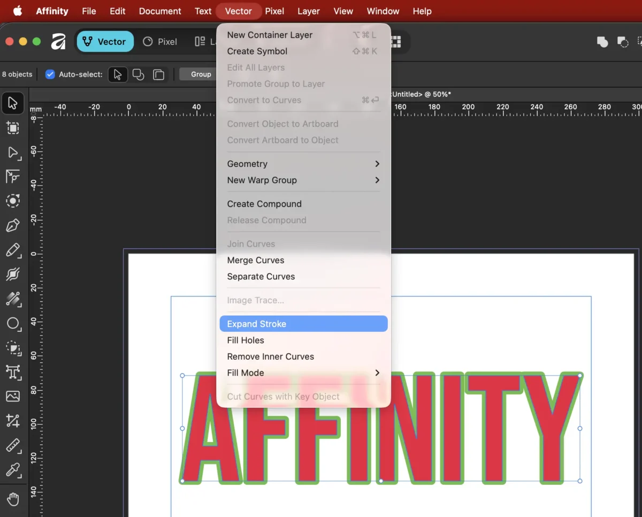Image resolution: width=642 pixels, height=517 pixels.
Task: Uncheck the Auto-select checkbox
Action: pyautogui.click(x=50, y=74)
